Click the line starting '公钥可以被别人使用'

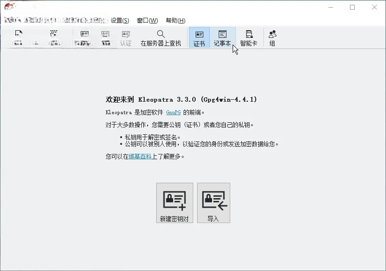click(201, 144)
